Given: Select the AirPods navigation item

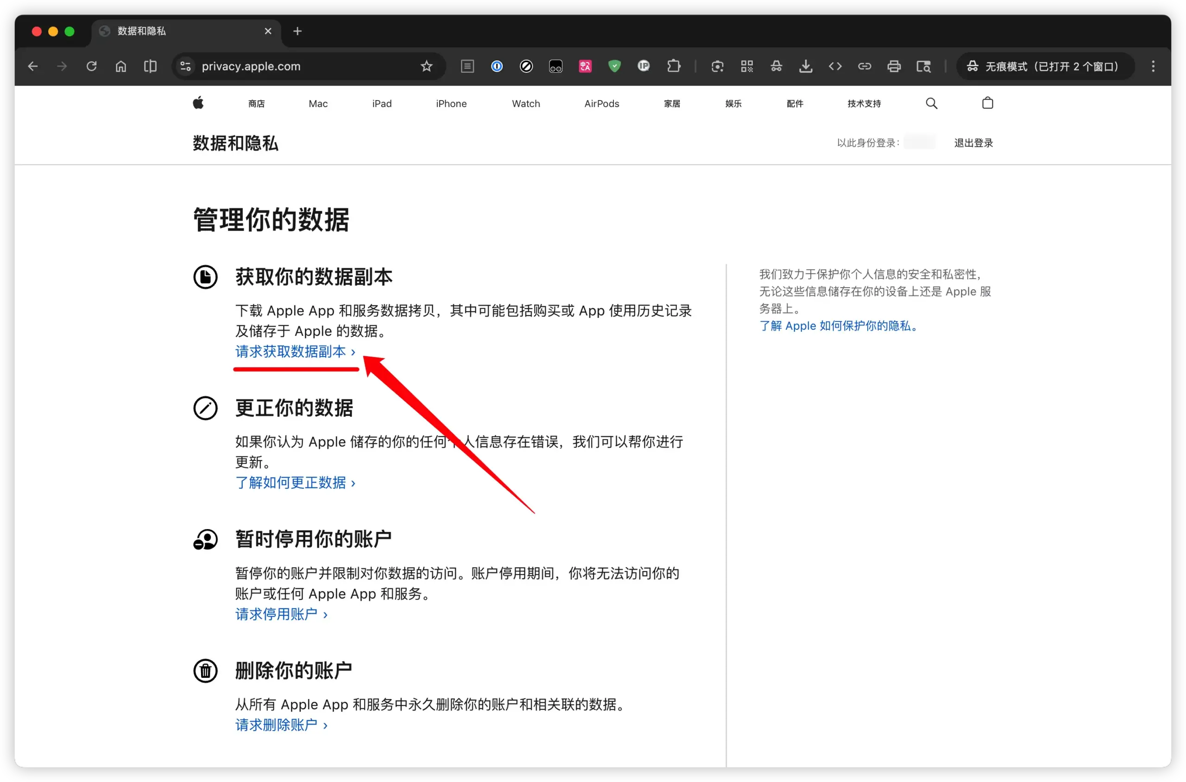Looking at the screenshot, I should click(x=601, y=103).
